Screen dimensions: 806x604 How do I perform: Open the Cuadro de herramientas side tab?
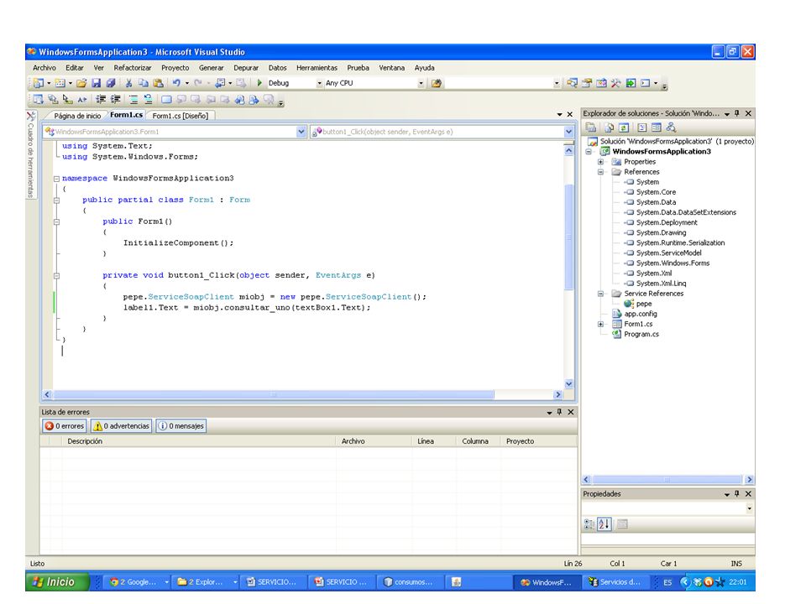31,154
